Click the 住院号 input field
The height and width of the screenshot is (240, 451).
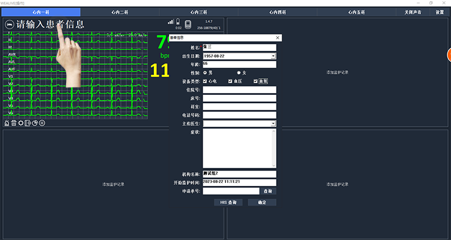[x=239, y=90]
